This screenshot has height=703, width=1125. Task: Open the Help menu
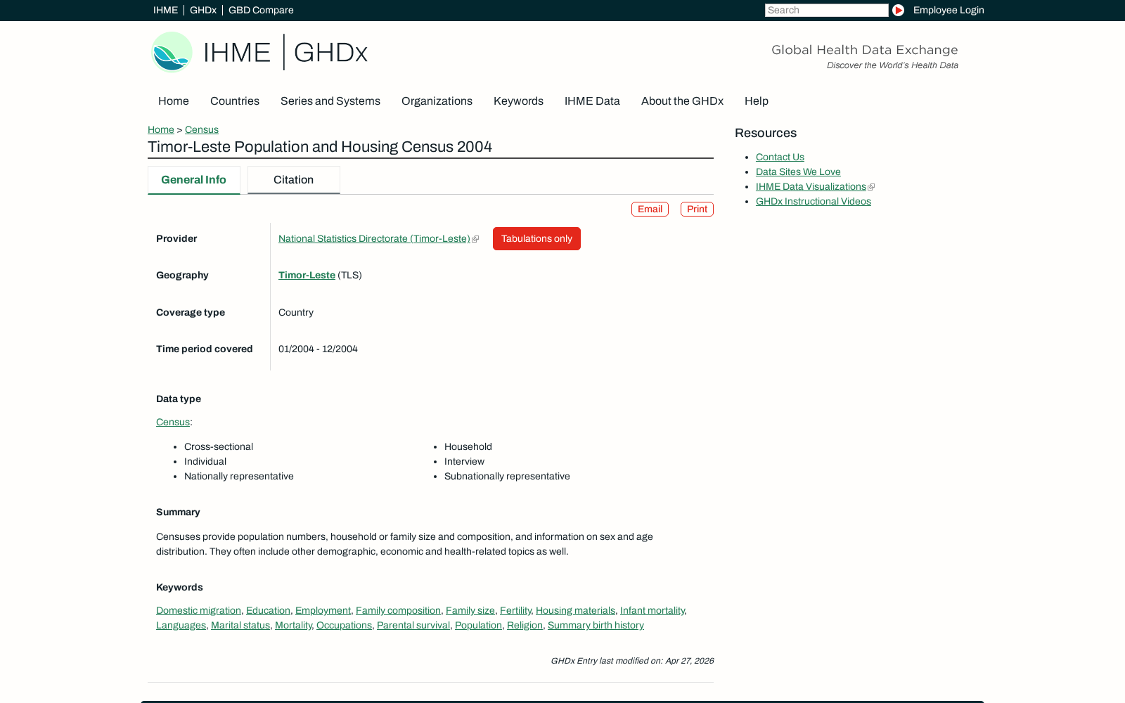tap(757, 101)
